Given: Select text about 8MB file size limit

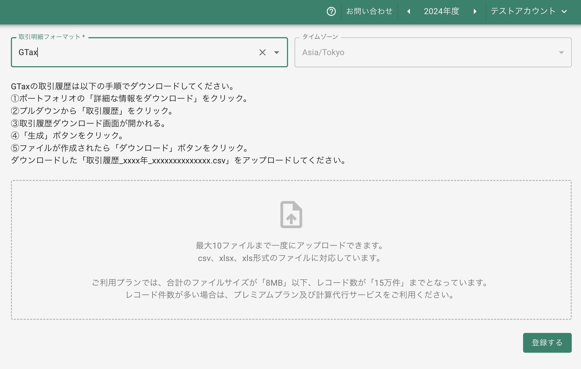Looking at the screenshot, I should pyautogui.click(x=290, y=283).
